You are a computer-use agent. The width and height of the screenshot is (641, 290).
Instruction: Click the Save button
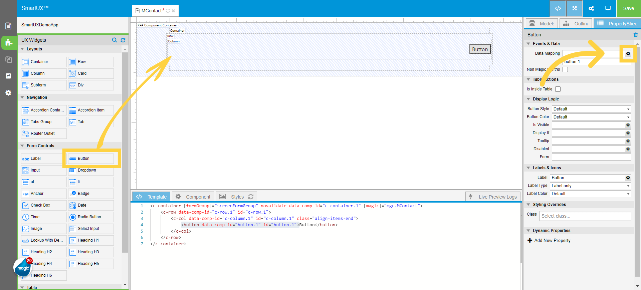[628, 8]
